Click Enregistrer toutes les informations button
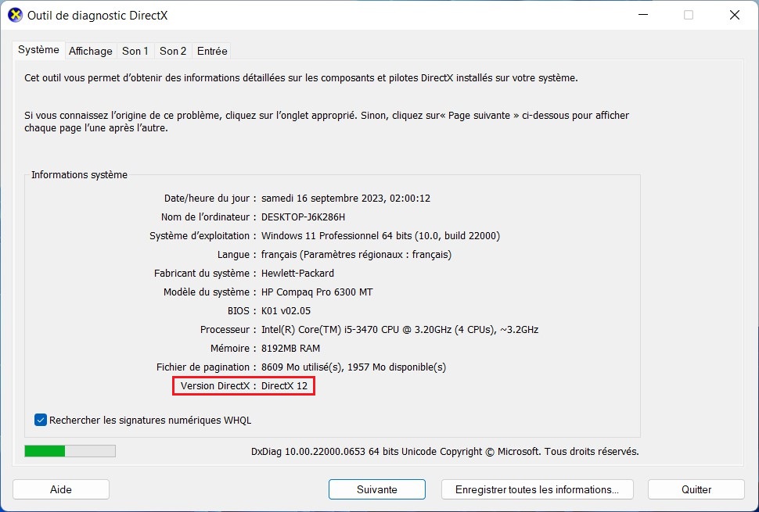Viewport: 759px width, 512px height. (x=537, y=489)
